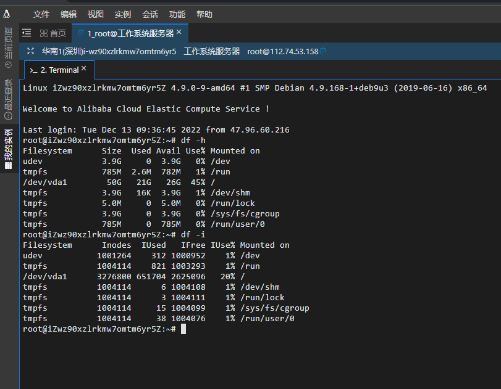Click the 'Last login' line IP 47.96.60.216
The width and height of the screenshot is (501, 389).
tap(259, 130)
